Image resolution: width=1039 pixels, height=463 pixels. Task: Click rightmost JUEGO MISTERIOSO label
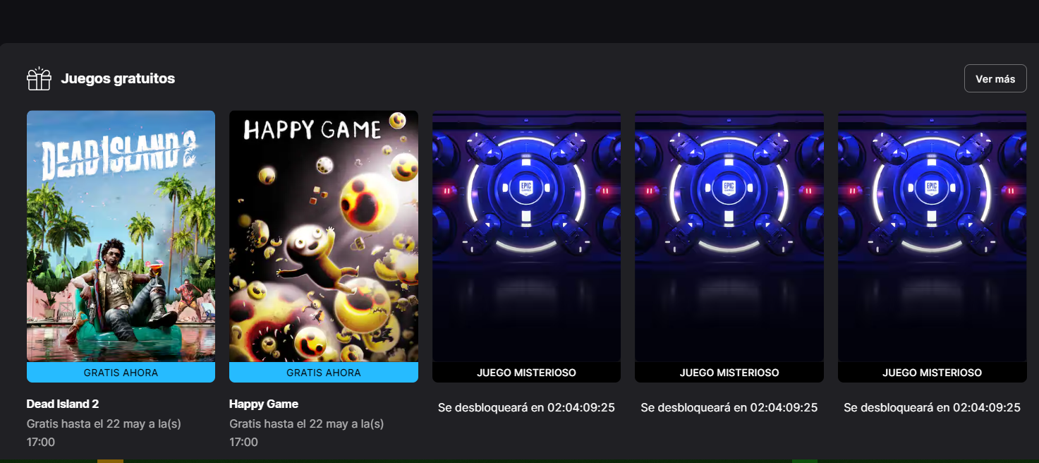click(932, 373)
